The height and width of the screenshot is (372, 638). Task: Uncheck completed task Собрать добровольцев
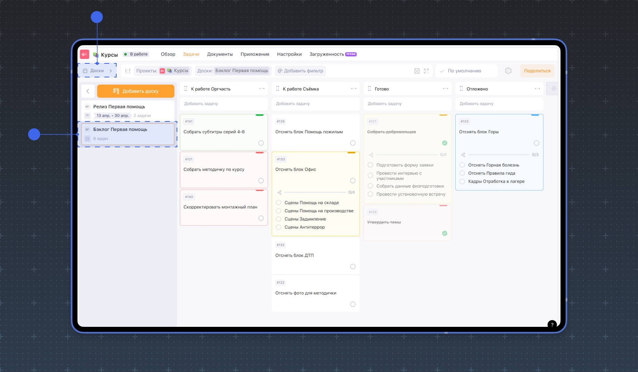pos(444,143)
